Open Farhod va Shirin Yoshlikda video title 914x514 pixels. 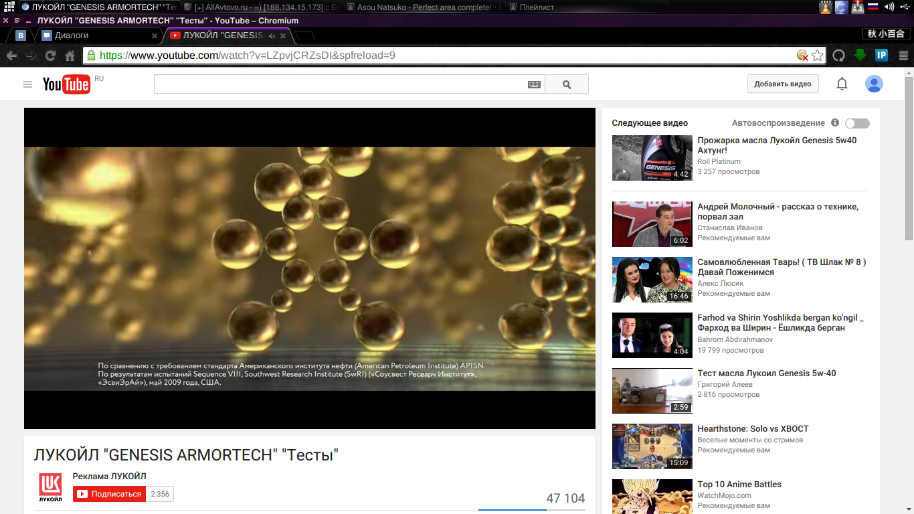(780, 323)
